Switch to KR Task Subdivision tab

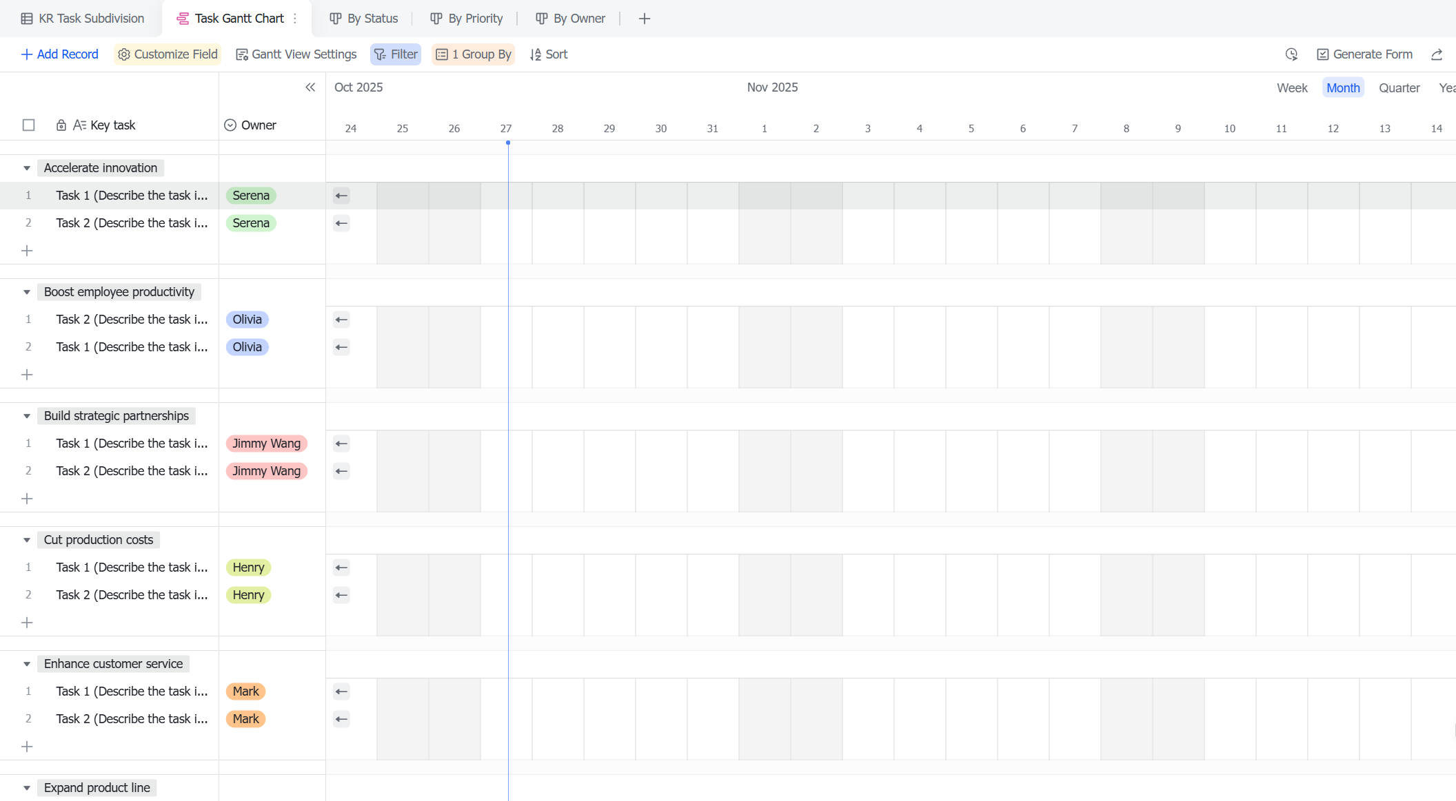click(83, 19)
